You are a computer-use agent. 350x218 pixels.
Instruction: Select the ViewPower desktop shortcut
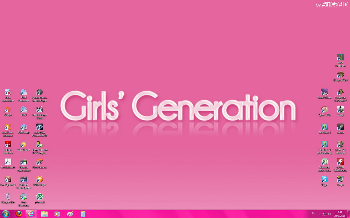(x=24, y=146)
